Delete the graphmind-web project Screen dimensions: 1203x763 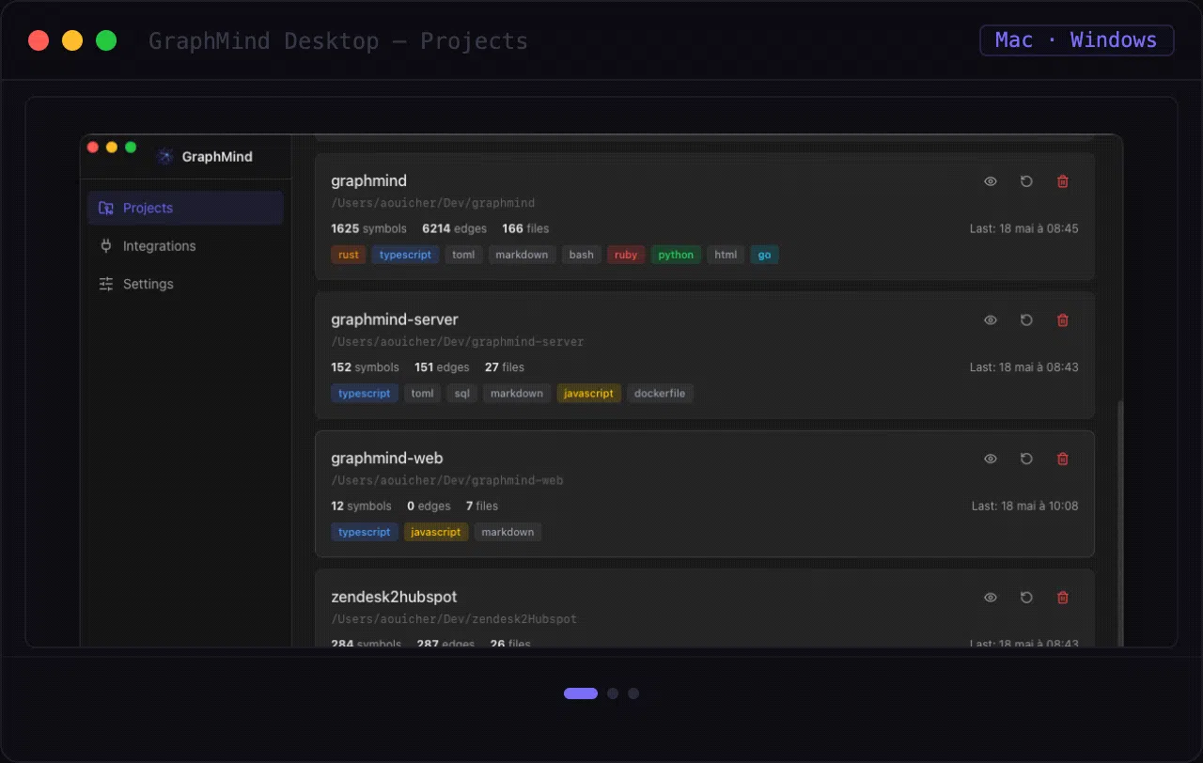tap(1063, 459)
